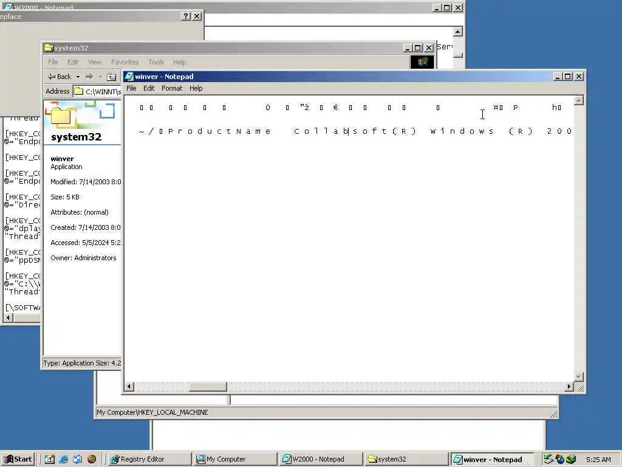Click system32 status bar Type text
Screen dimensions: 622x467
tap(82, 363)
